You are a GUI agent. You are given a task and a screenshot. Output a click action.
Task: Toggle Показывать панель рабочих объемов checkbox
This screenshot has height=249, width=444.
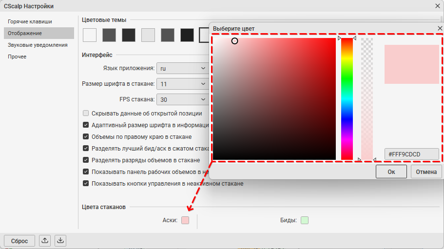85,172
